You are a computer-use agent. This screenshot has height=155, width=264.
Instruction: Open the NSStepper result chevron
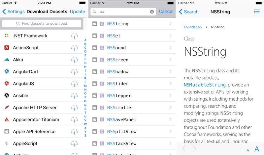coord(170,95)
